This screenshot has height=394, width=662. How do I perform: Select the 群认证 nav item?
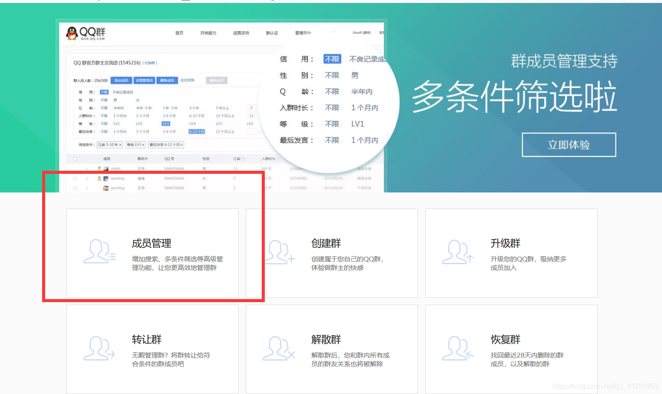pyautogui.click(x=272, y=33)
